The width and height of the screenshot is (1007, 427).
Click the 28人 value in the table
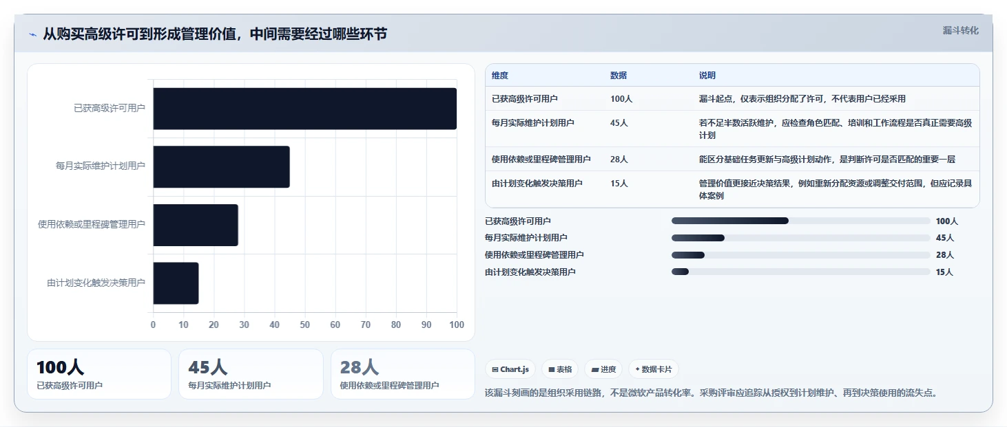point(619,160)
